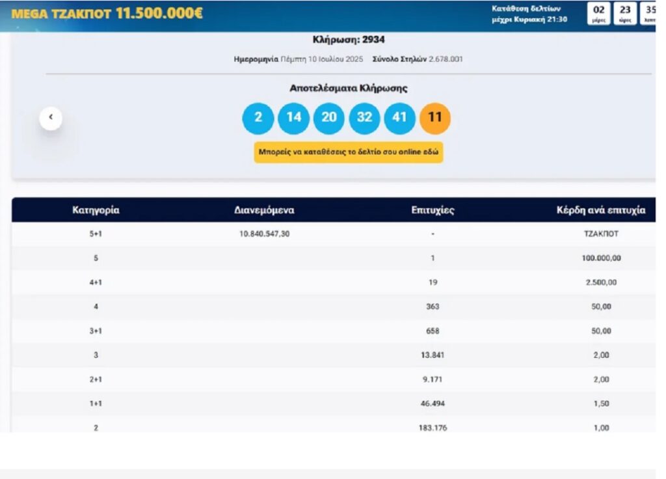
Task: Click the Κέρδη ανά επιτυχία column header
Action: coord(601,210)
